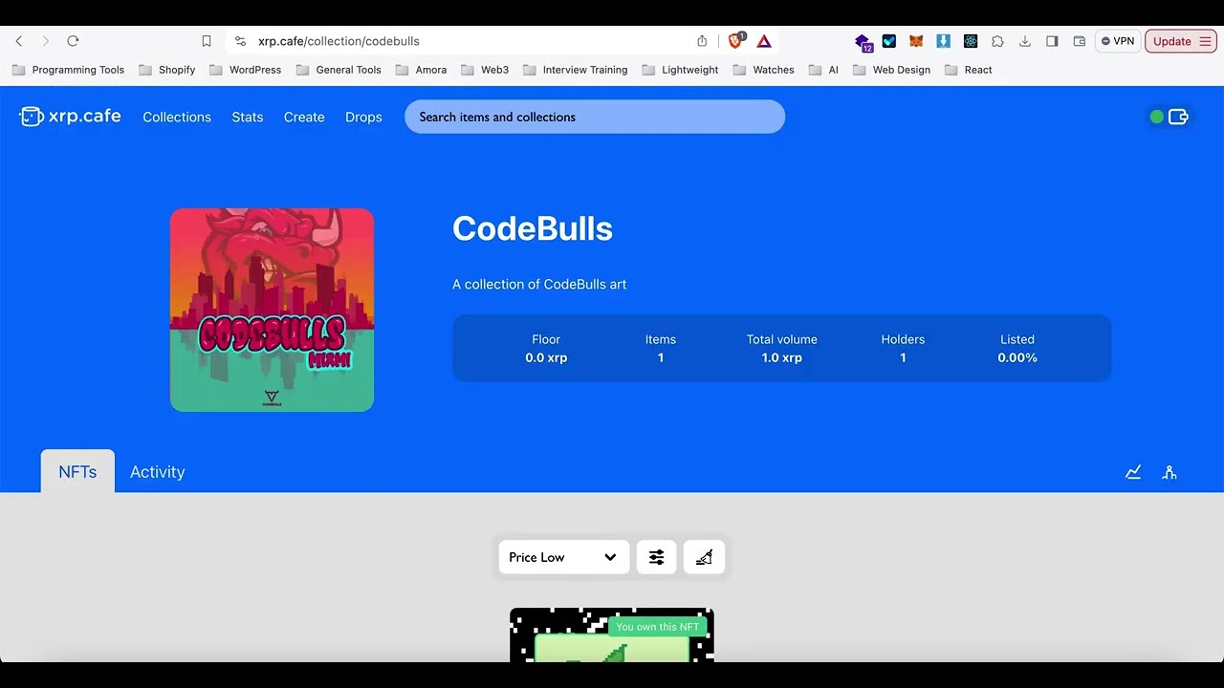The width and height of the screenshot is (1224, 688).
Task: Open the Collections menu item
Action: click(x=177, y=117)
